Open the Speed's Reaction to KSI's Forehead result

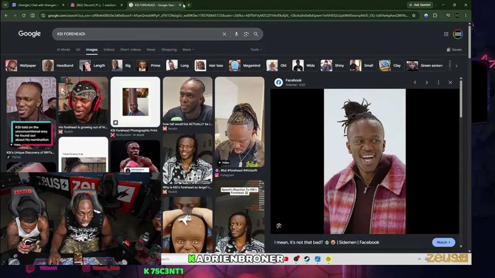240,216
